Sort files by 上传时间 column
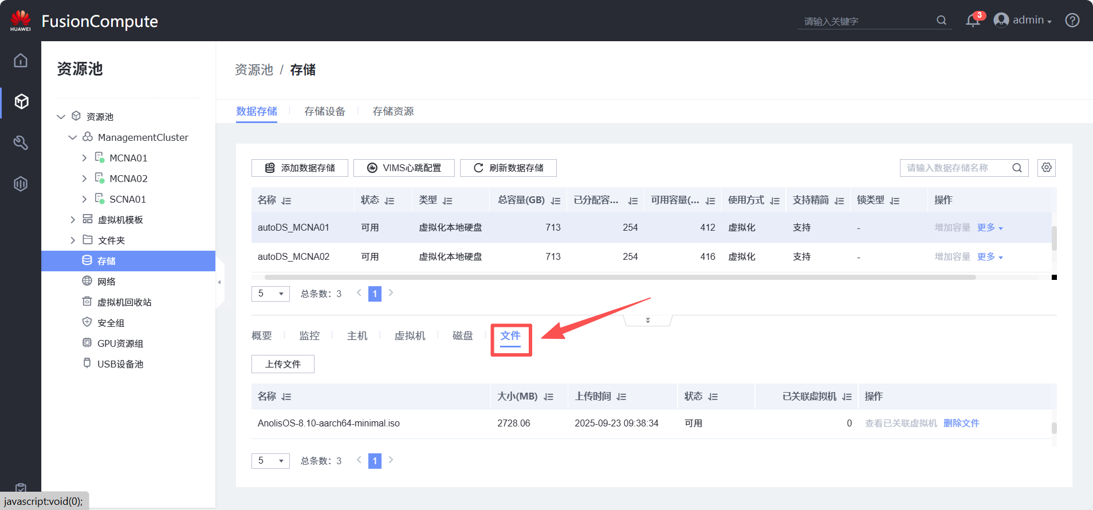 click(622, 397)
